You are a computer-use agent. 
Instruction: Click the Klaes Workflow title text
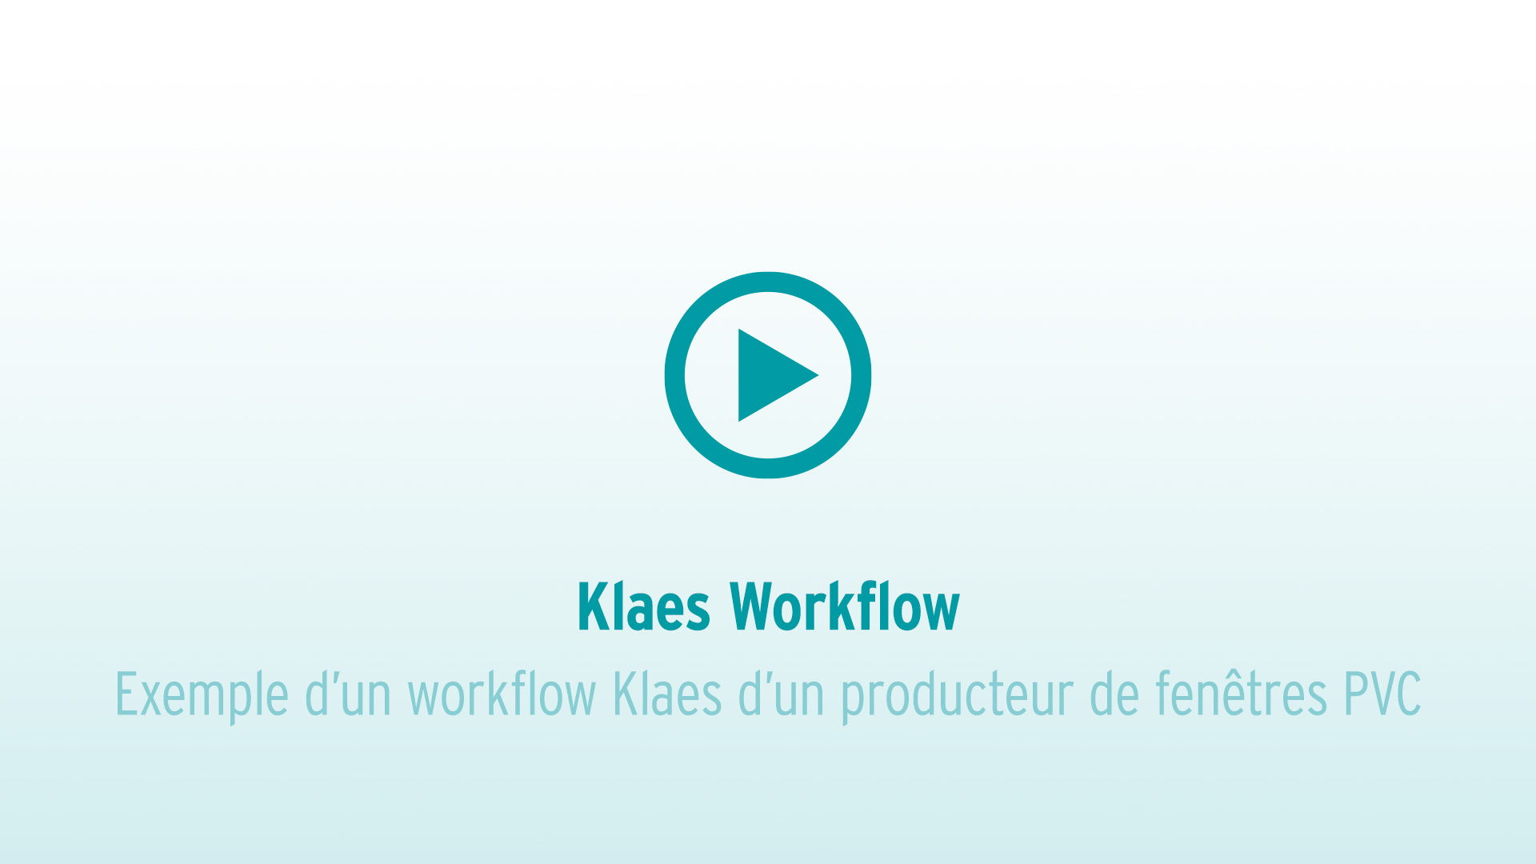[x=767, y=606]
